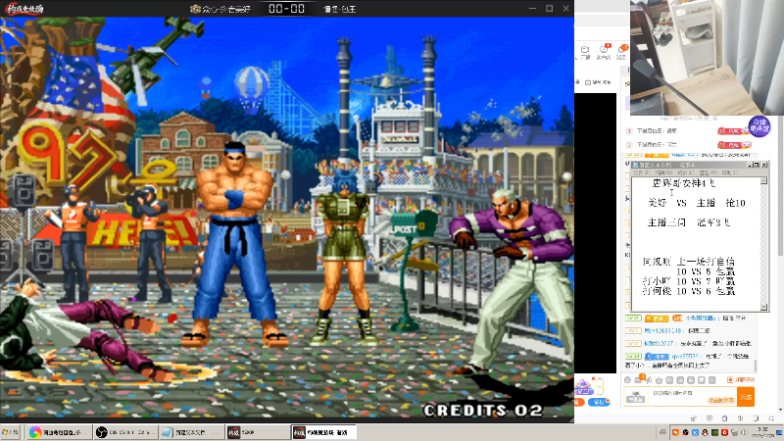Click the orange tray icon at left of system tray
Screen dimensions: 784x441
pyautogui.click(x=675, y=432)
